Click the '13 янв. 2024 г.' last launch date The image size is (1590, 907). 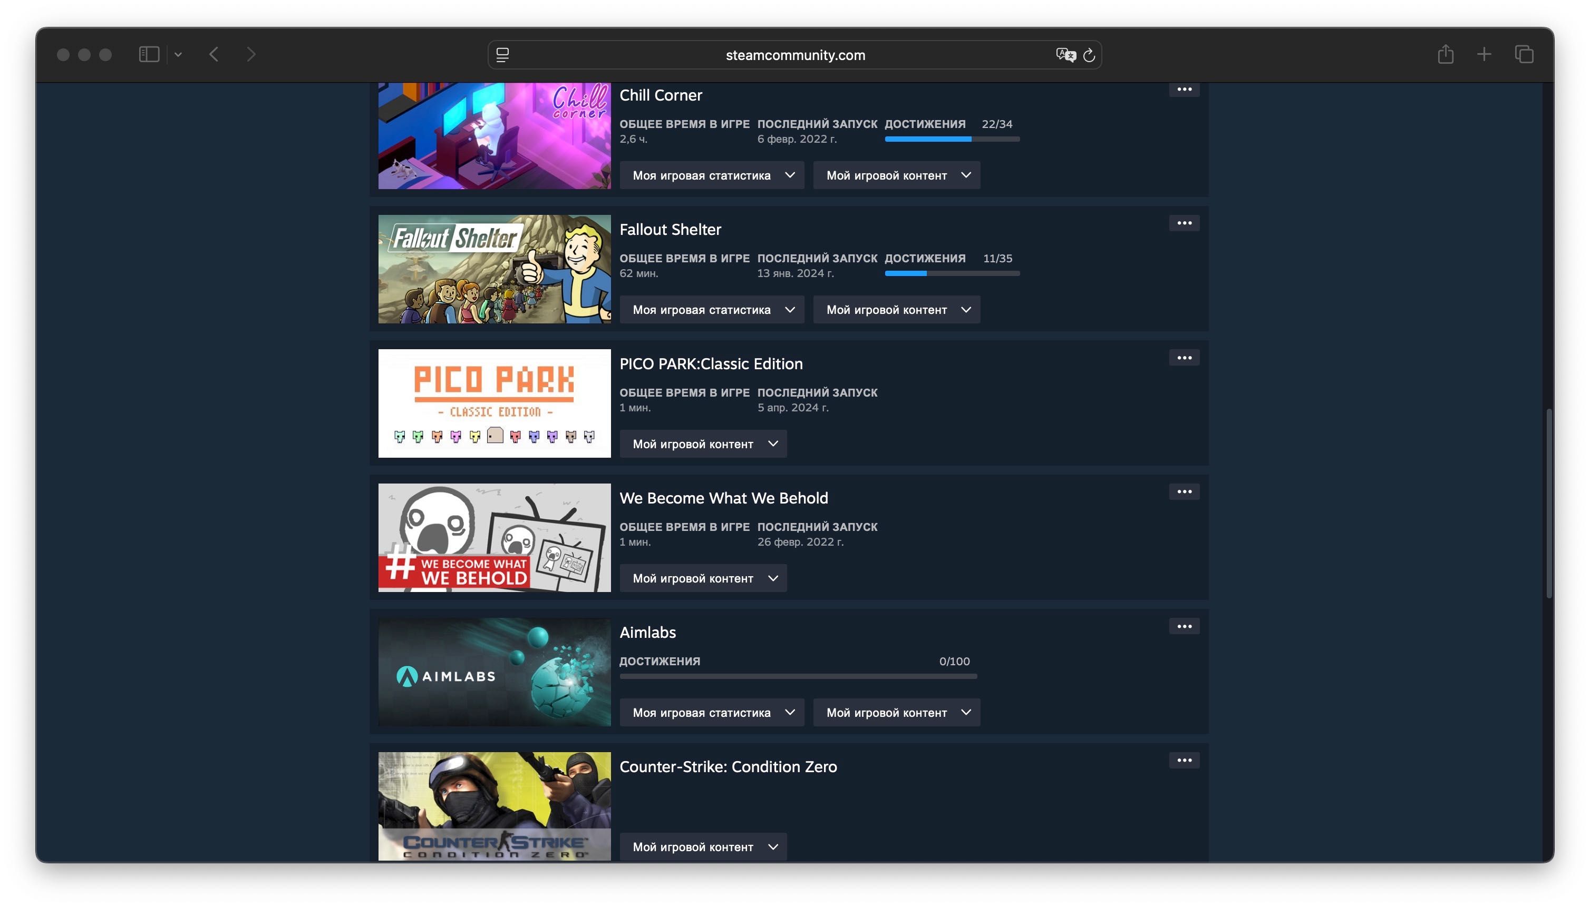coord(795,273)
